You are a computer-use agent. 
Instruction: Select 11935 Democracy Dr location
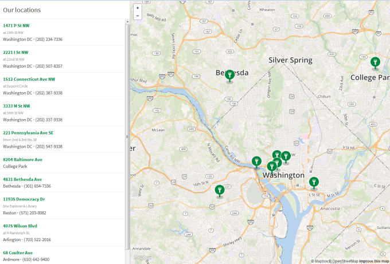(24, 199)
